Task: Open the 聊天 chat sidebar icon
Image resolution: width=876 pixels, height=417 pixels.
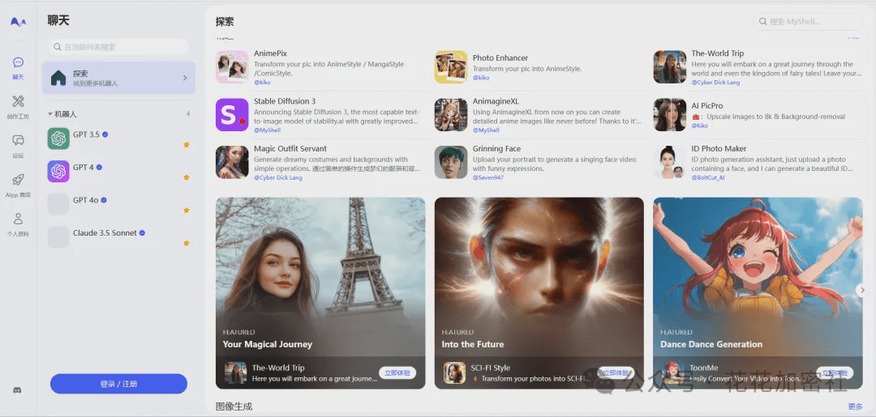Action: [x=19, y=62]
